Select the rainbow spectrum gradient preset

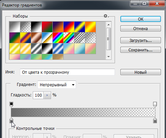coord(58,38)
